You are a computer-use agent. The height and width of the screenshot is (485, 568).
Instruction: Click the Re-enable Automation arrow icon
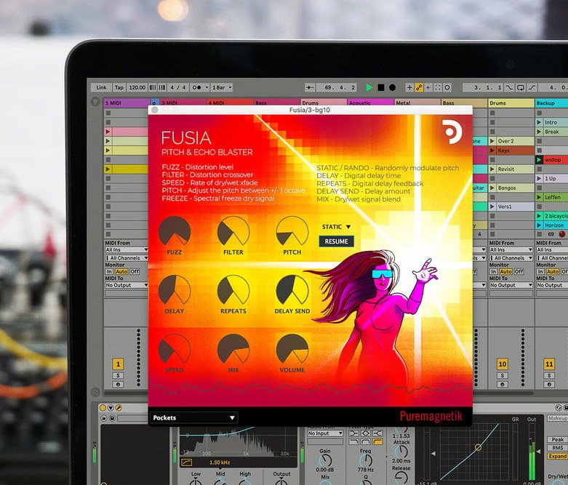tap(428, 87)
